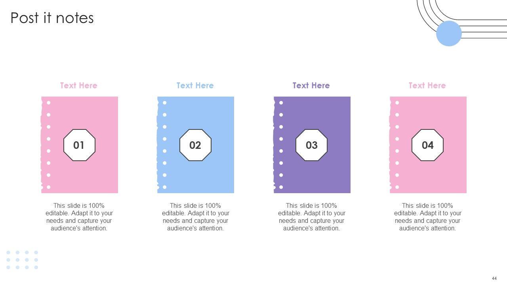The image size is (507, 285).
Task: Select "Text Here" heading above note 04
Action: point(427,85)
